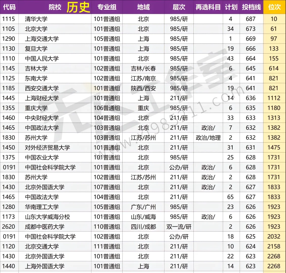
Task: Select the 层次 column header
Action: tap(179, 7)
